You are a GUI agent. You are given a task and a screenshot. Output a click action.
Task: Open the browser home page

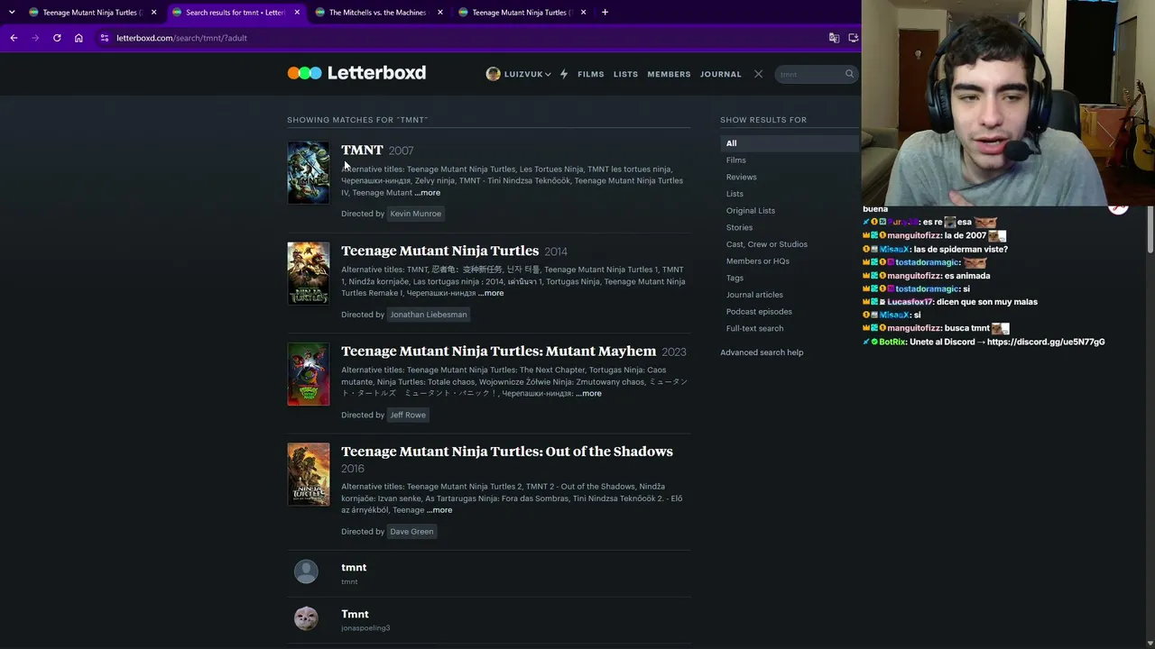(79, 38)
